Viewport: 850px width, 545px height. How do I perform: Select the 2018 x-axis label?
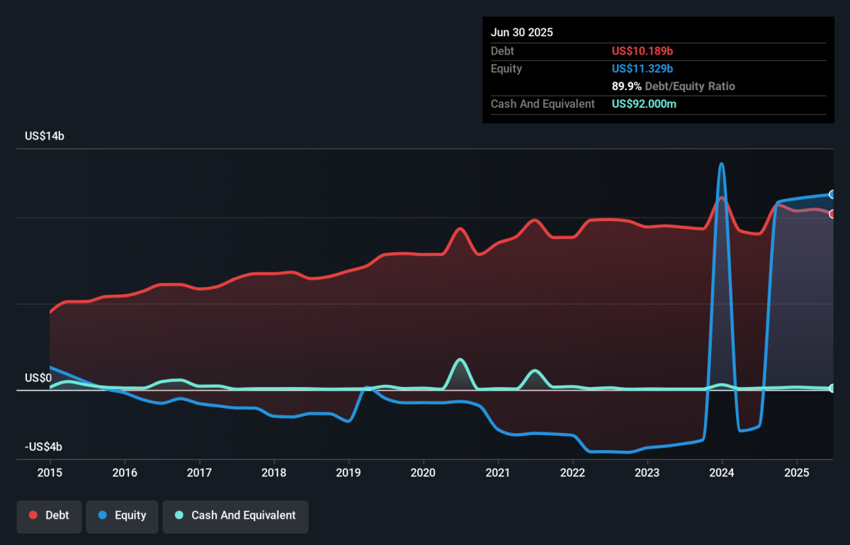pyautogui.click(x=274, y=472)
